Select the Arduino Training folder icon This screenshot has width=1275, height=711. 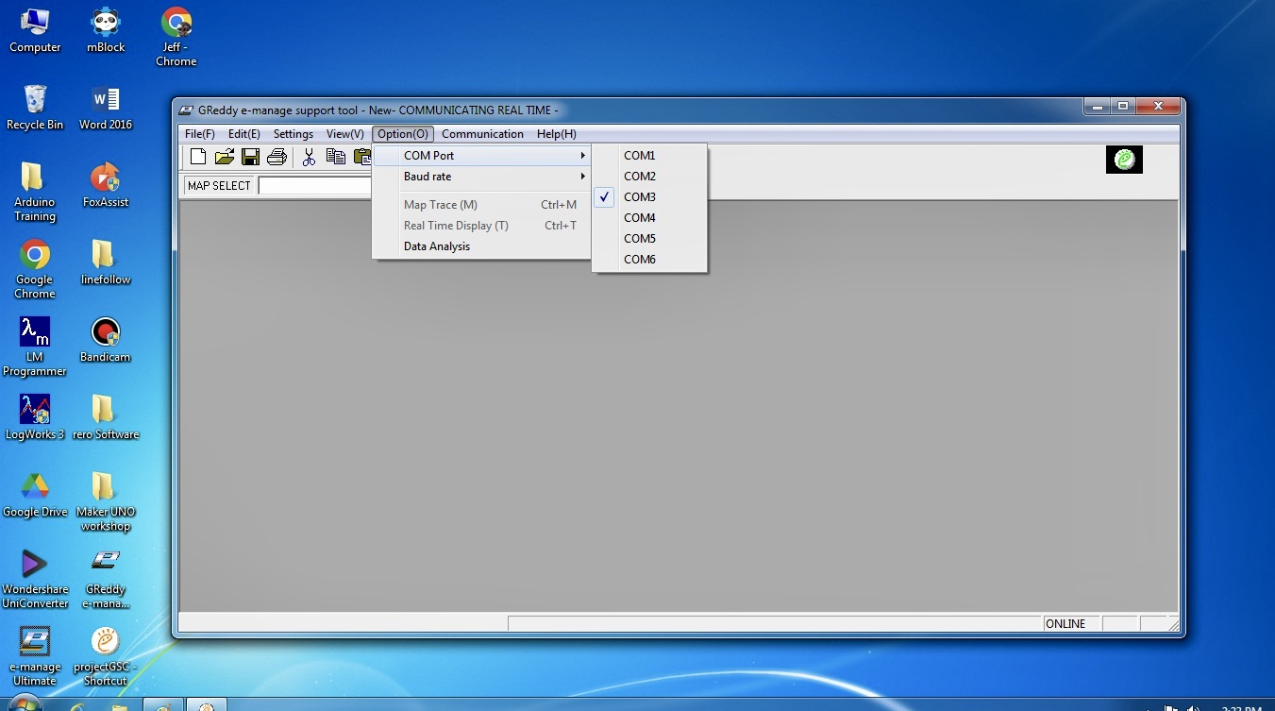(35, 192)
